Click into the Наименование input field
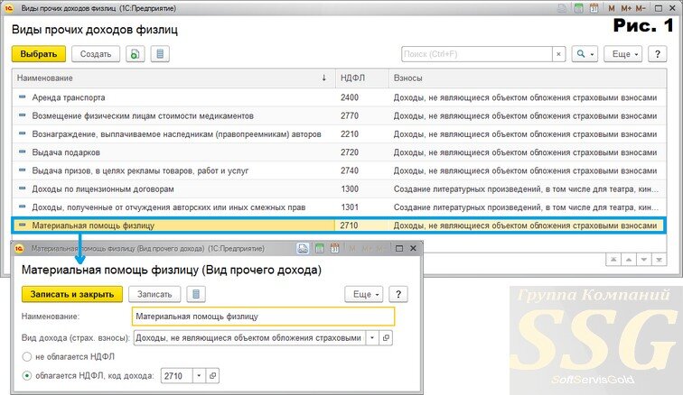683x395 pixels. point(263,317)
